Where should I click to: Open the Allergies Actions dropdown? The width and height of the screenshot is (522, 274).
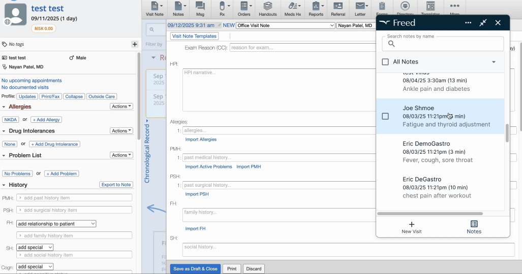click(121, 107)
